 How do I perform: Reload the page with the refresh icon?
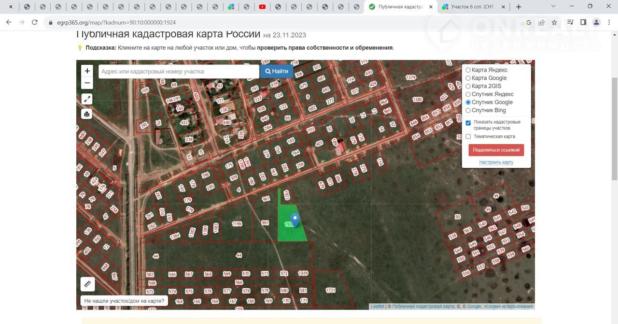point(35,22)
